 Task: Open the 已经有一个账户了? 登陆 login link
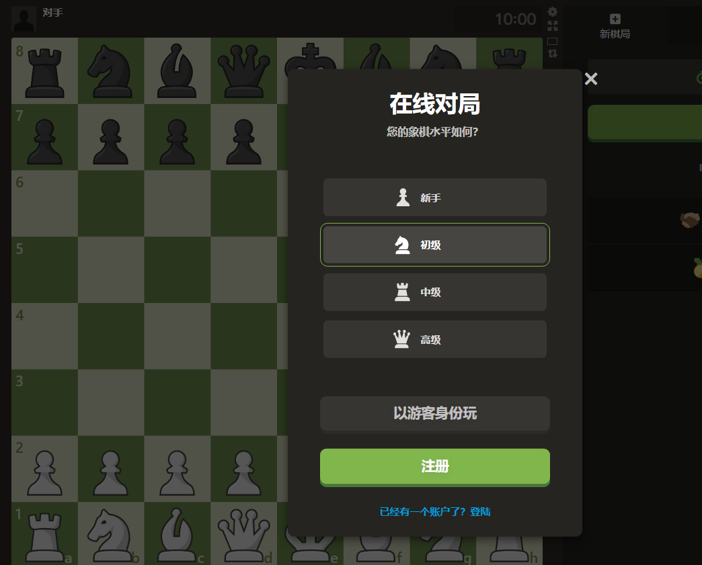pyautogui.click(x=435, y=512)
